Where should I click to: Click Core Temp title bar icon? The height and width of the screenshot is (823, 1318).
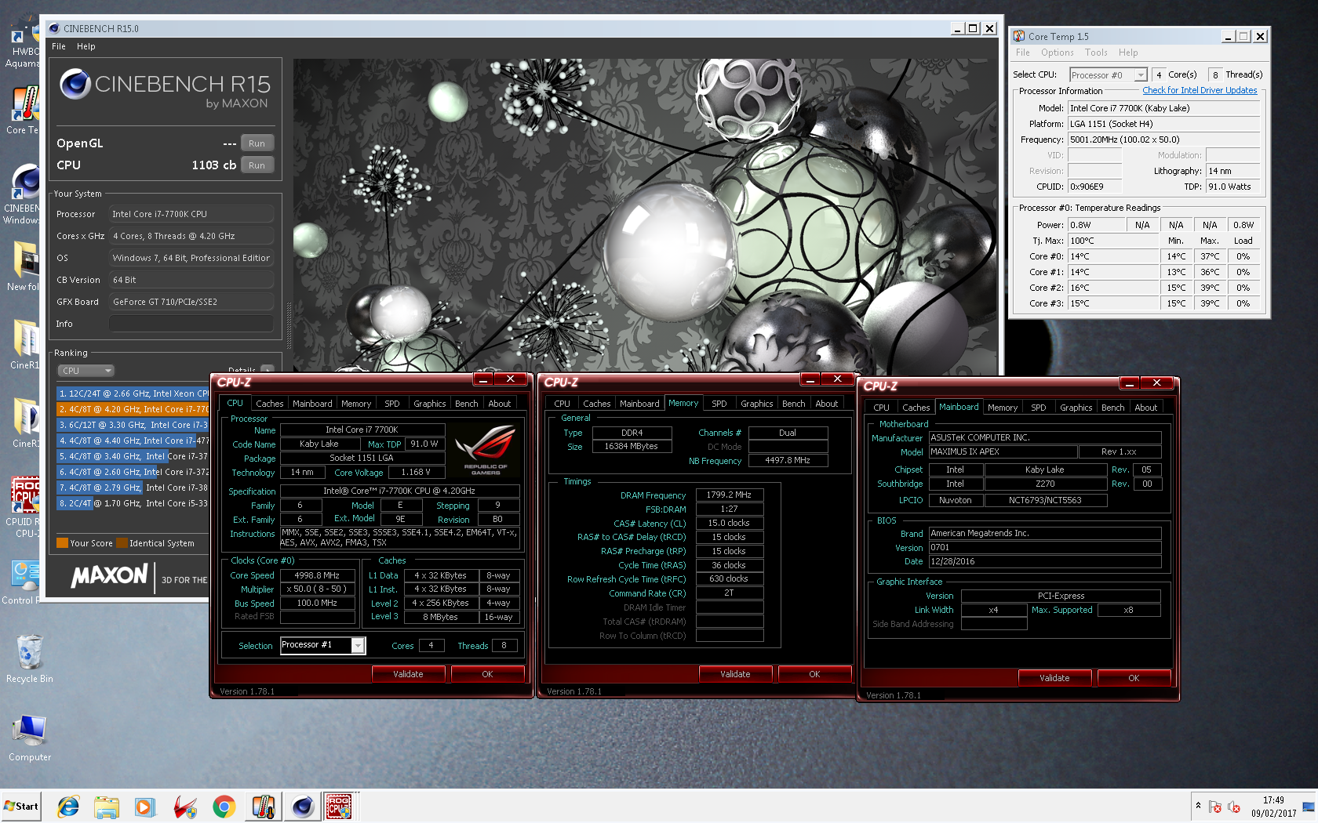(x=1019, y=36)
